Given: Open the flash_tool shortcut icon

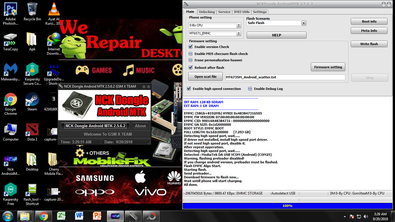Looking at the screenshot, I should (32, 194).
